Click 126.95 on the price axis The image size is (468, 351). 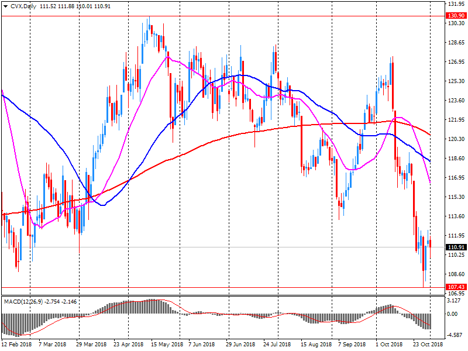(455, 62)
